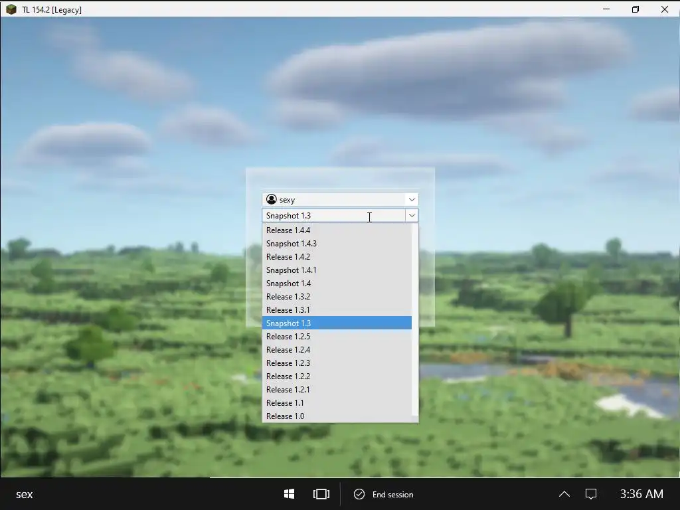Pick Release 1.0 at list bottom
This screenshot has width=680, height=510.
coord(337,416)
